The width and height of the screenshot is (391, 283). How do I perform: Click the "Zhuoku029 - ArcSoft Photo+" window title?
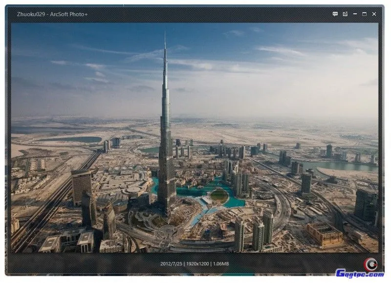[x=52, y=14]
